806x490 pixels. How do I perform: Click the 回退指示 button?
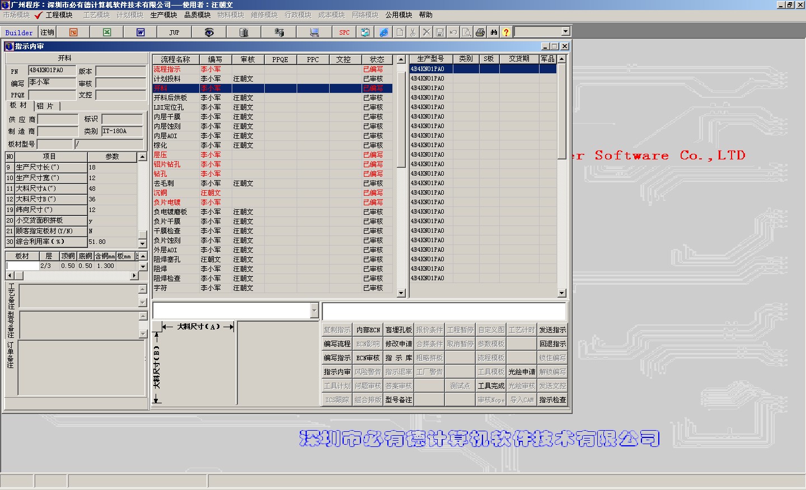coord(552,344)
